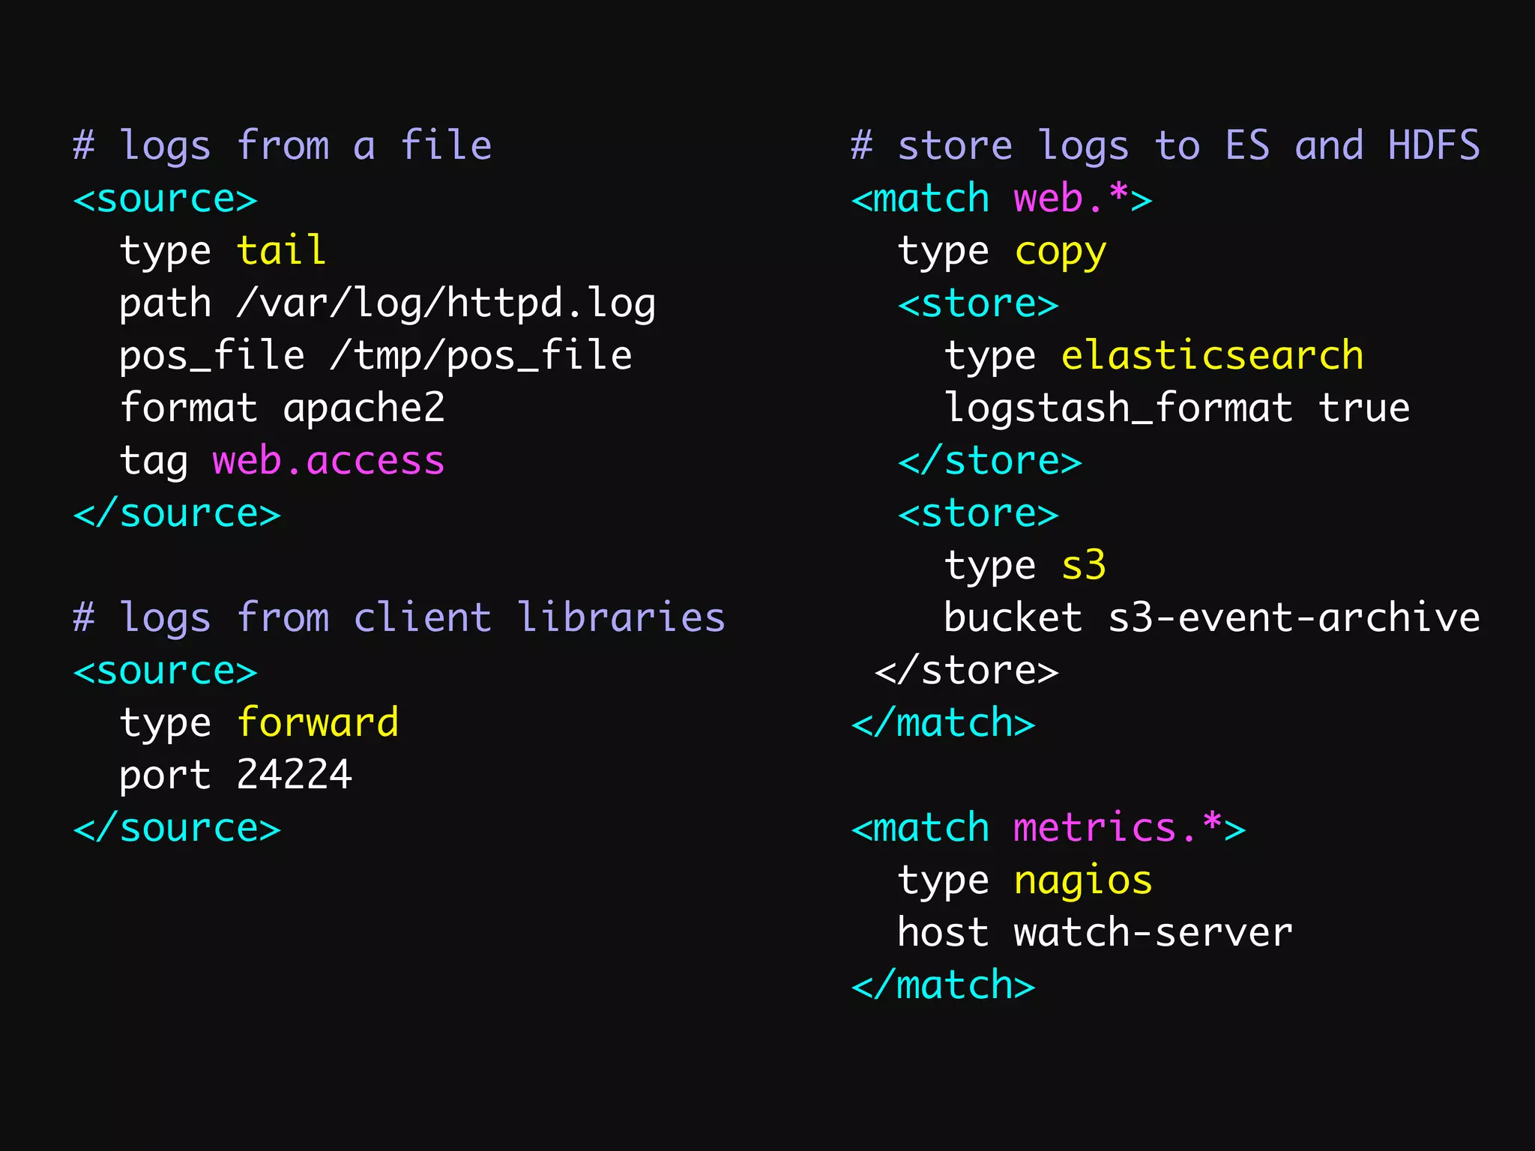1535x1151 pixels.
Task: Click the yellow 'forward' type value
Action: click(317, 723)
